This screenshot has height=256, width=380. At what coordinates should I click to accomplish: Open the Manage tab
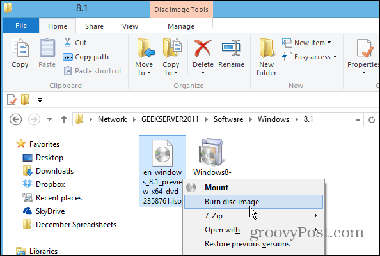[181, 26]
